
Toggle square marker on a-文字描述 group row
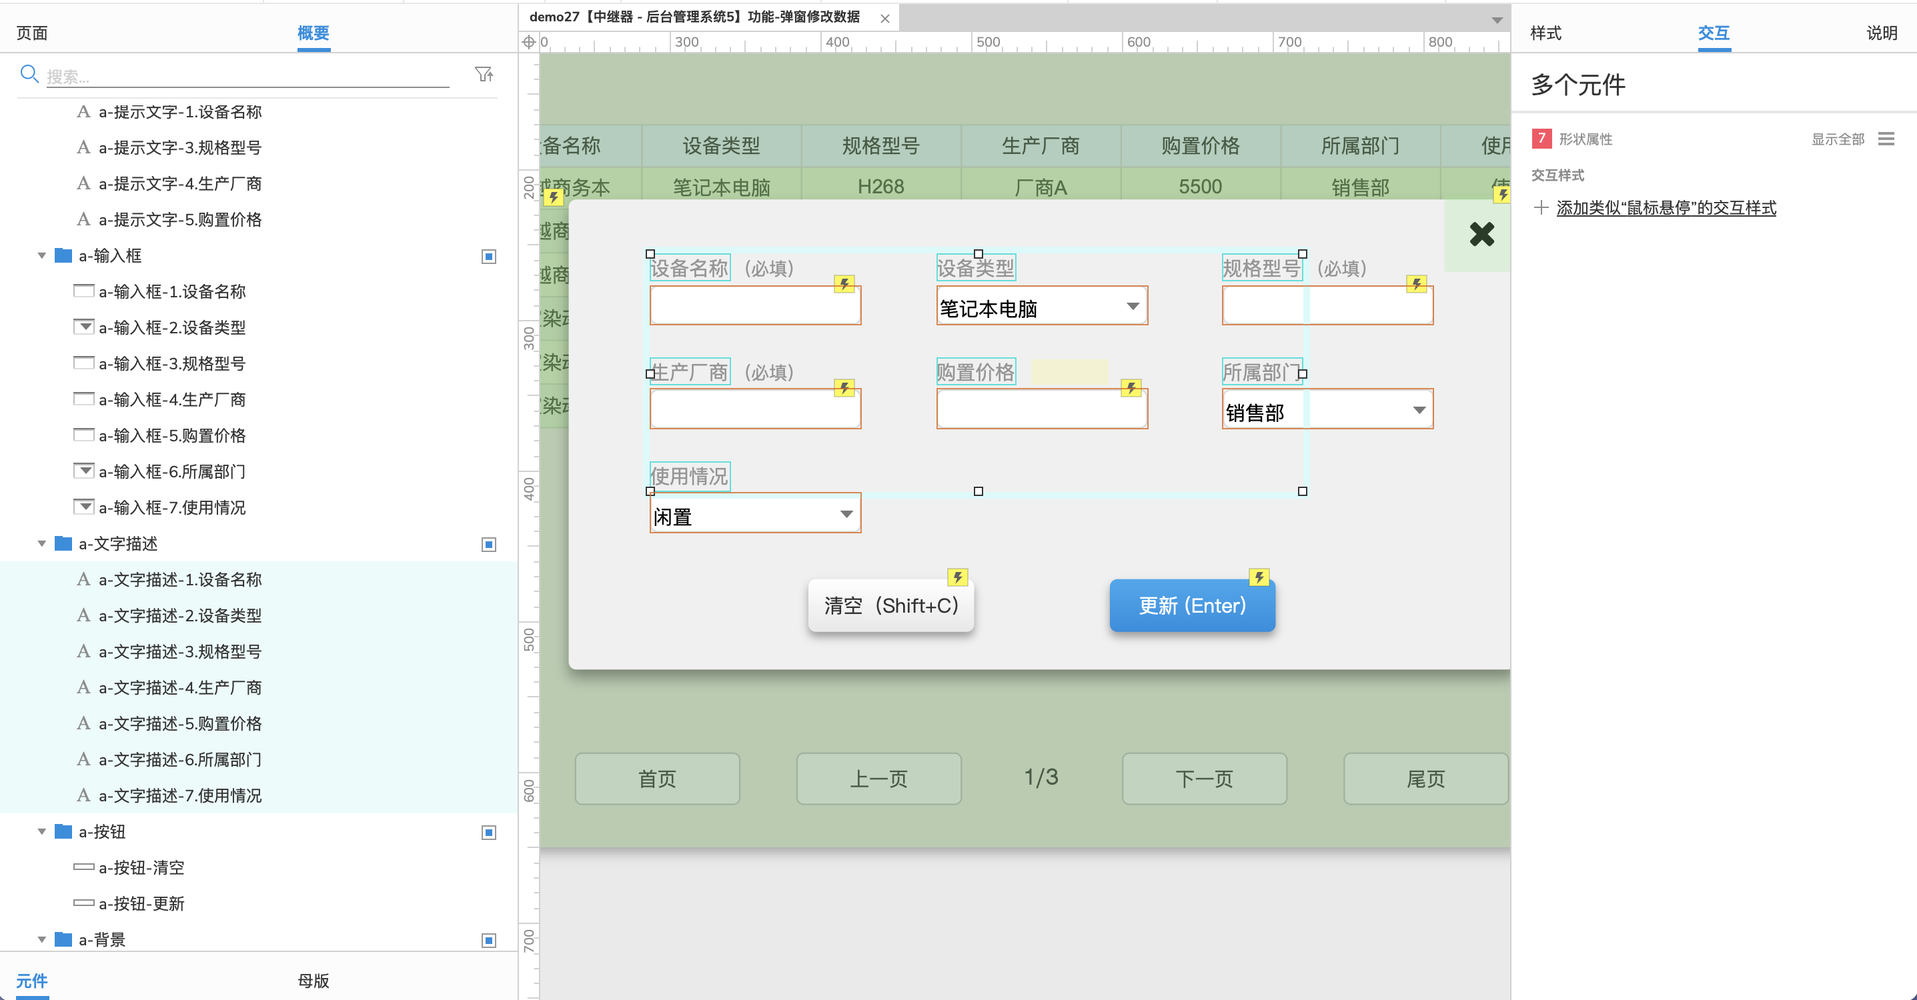click(489, 545)
